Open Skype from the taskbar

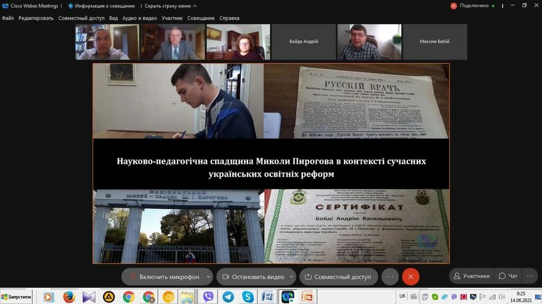[248, 297]
